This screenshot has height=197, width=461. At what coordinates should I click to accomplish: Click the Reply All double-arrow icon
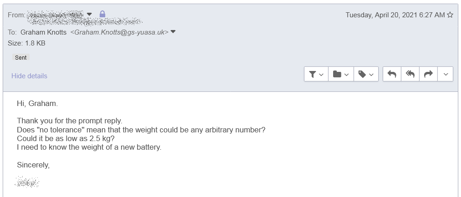[x=410, y=74]
